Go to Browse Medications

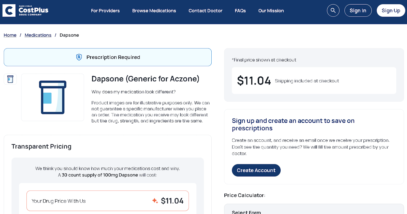click(x=154, y=11)
